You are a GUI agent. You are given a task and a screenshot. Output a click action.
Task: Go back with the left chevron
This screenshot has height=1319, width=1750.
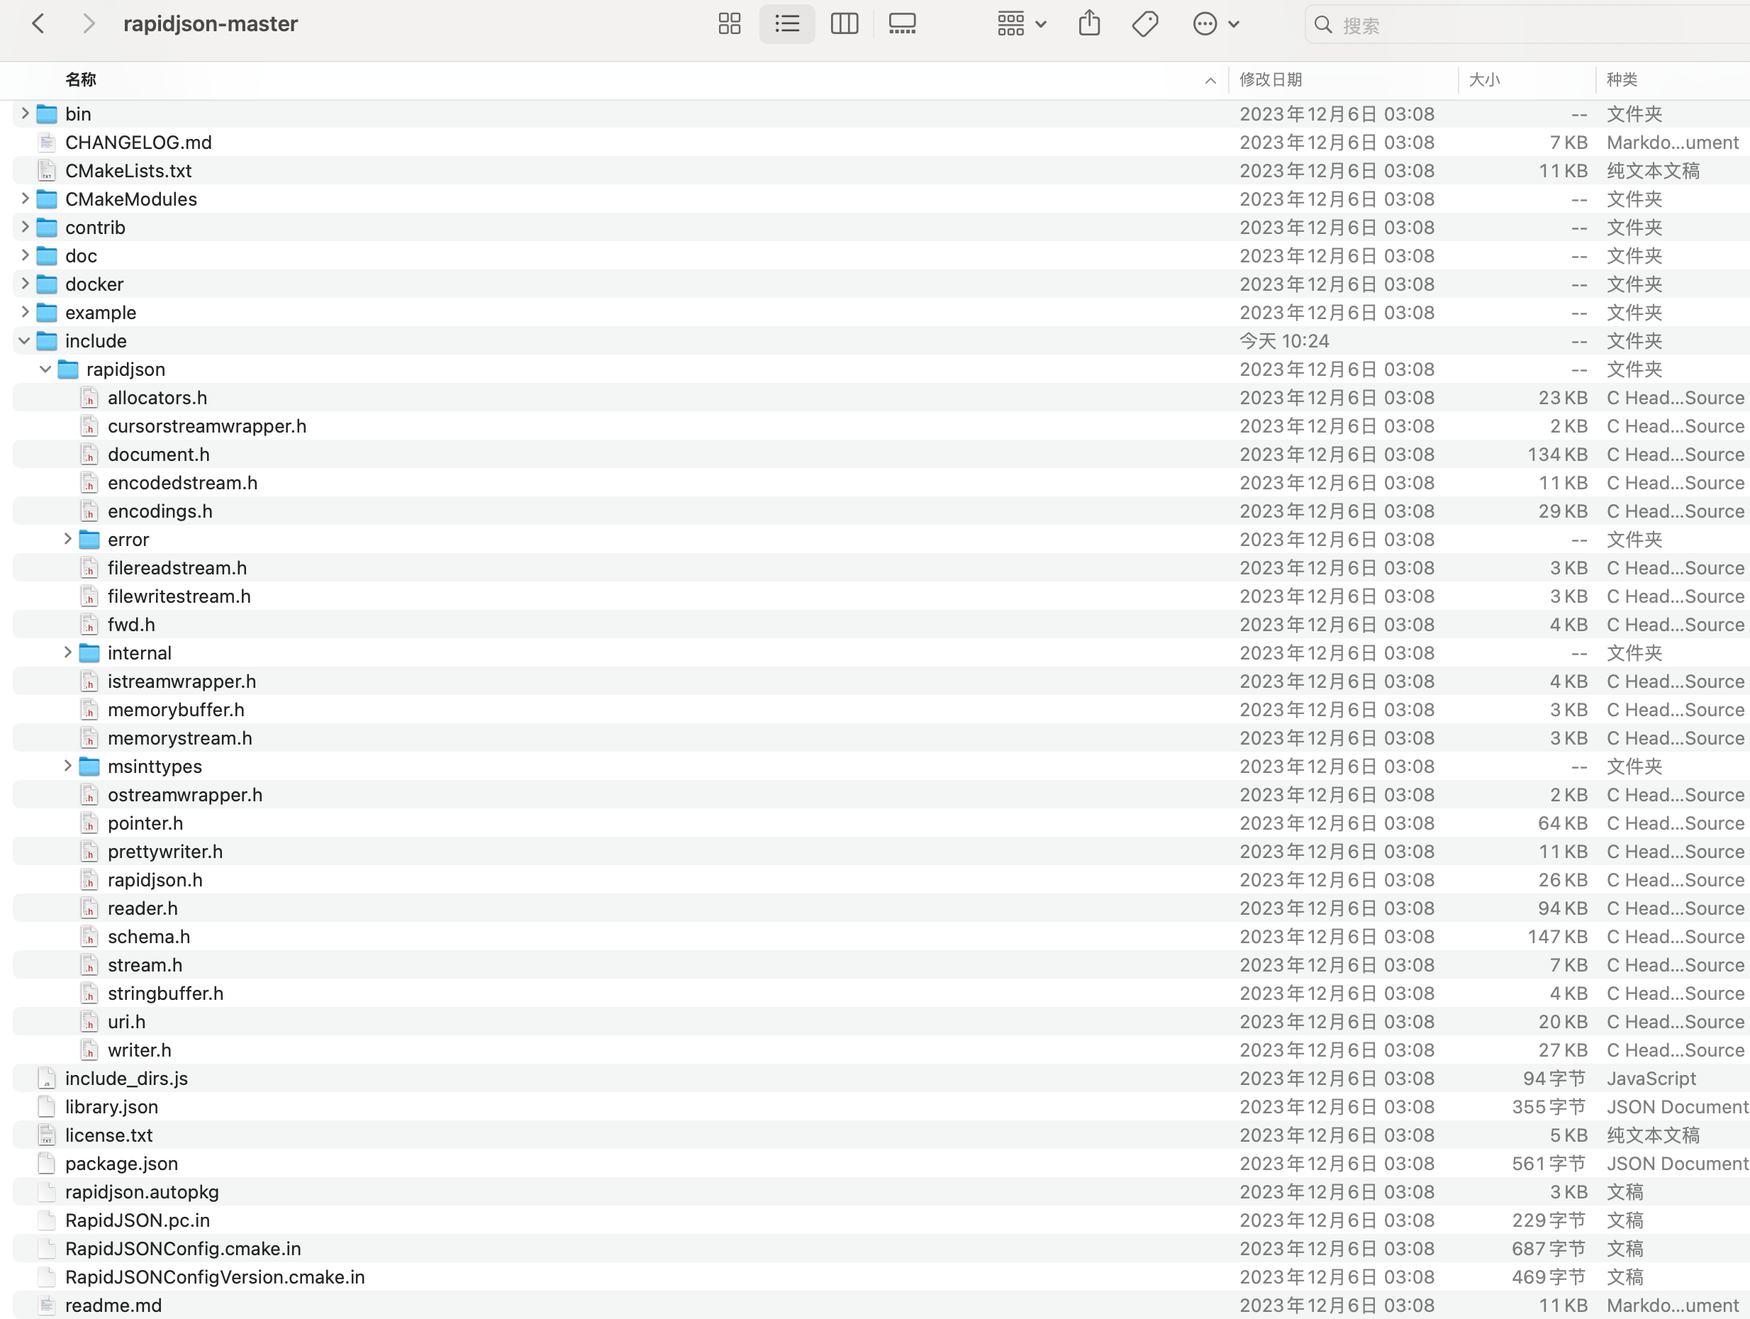(x=38, y=23)
